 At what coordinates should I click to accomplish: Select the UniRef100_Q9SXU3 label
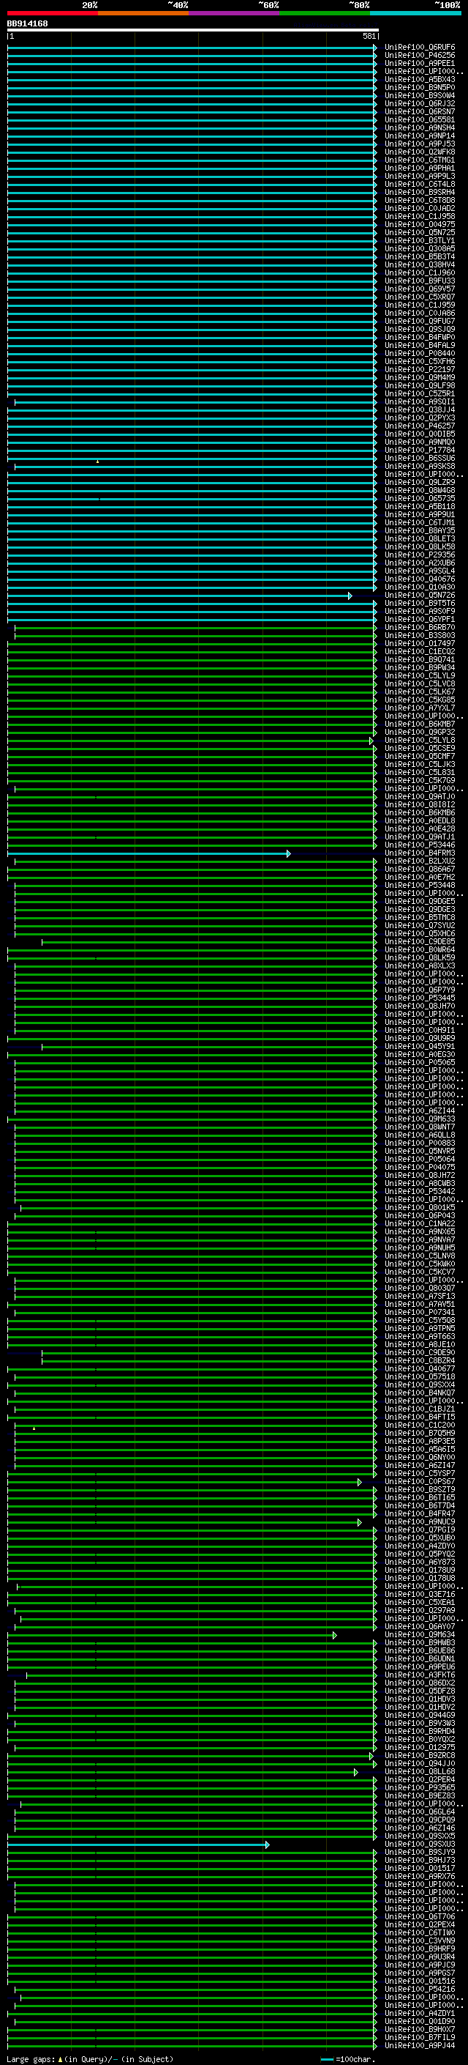coord(420,1845)
